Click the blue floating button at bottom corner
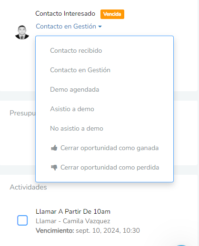This screenshot has height=246, width=199. click(x=181, y=245)
